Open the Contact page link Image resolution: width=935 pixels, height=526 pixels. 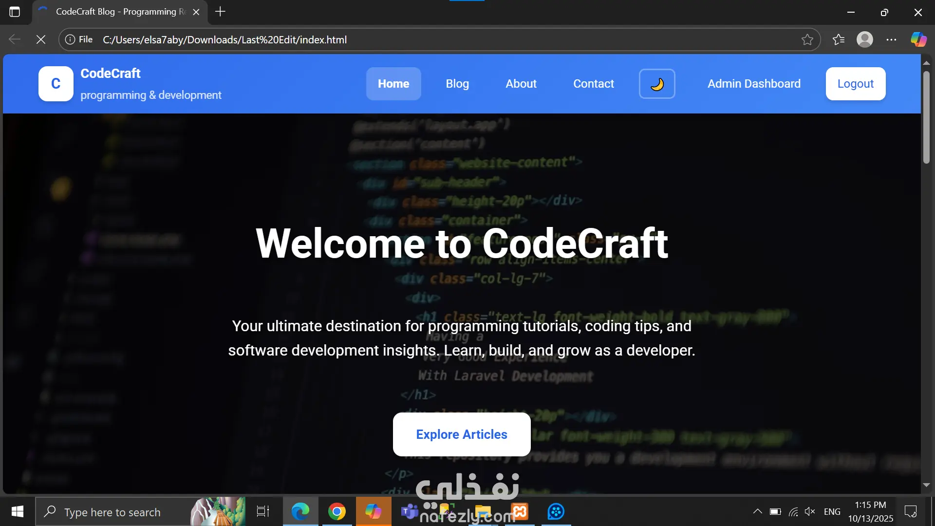593,84
